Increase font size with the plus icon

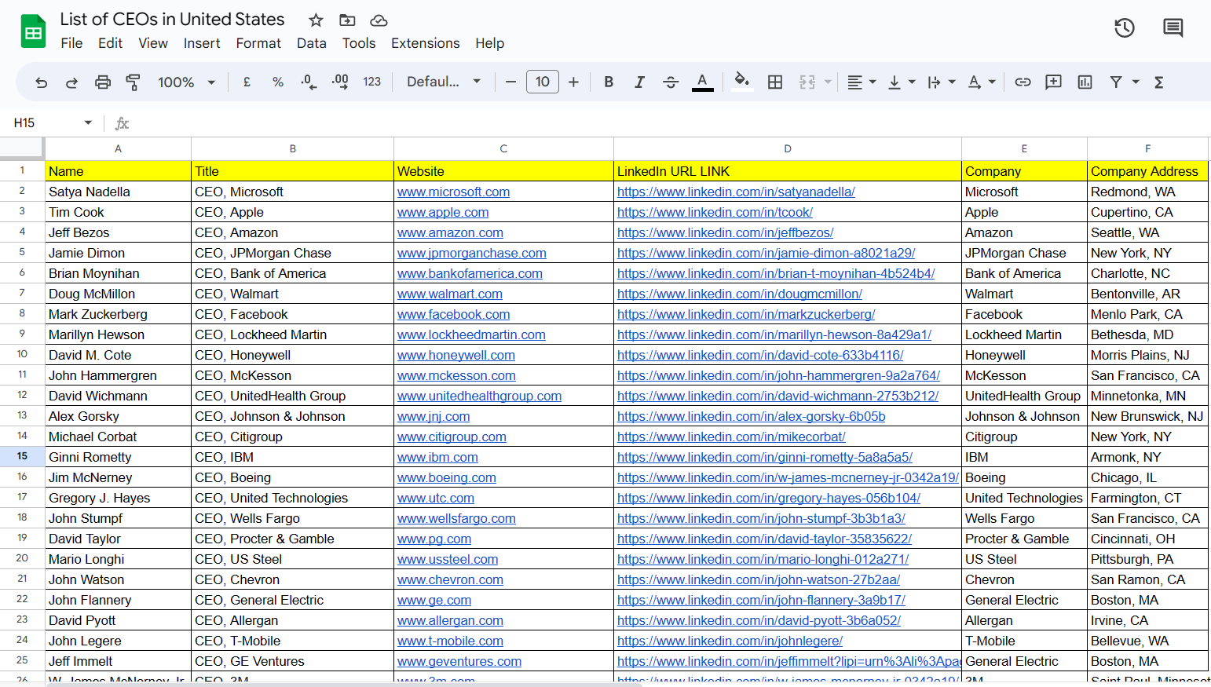(x=573, y=82)
